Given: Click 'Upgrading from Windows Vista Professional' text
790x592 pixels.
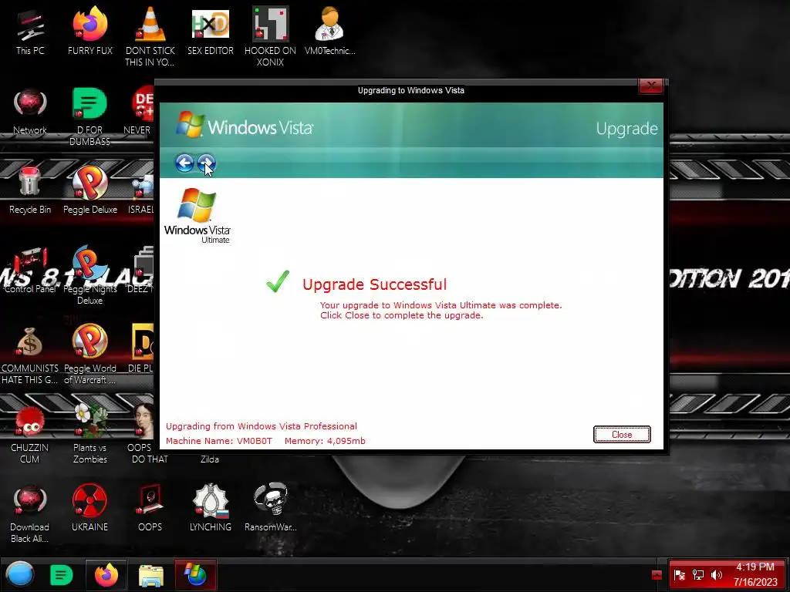Looking at the screenshot, I should (262, 426).
